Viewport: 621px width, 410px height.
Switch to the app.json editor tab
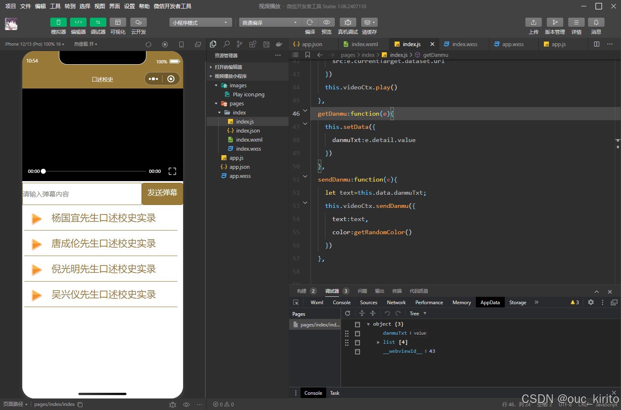coord(313,44)
